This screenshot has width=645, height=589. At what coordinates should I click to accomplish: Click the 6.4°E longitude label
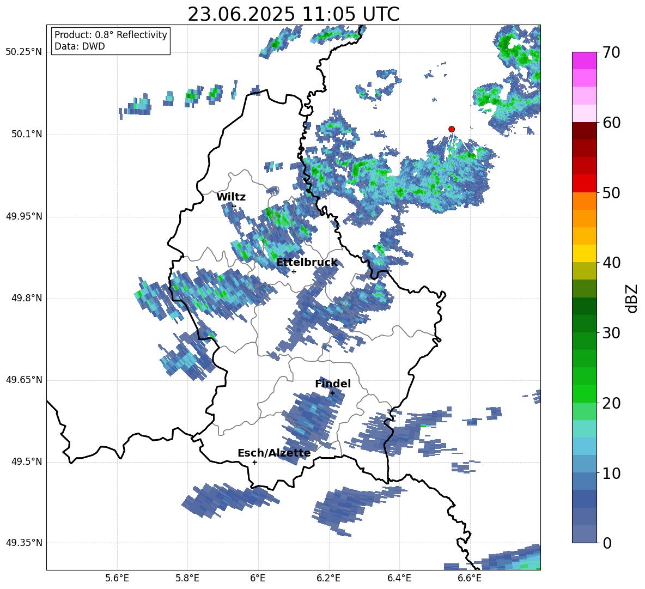point(399,578)
